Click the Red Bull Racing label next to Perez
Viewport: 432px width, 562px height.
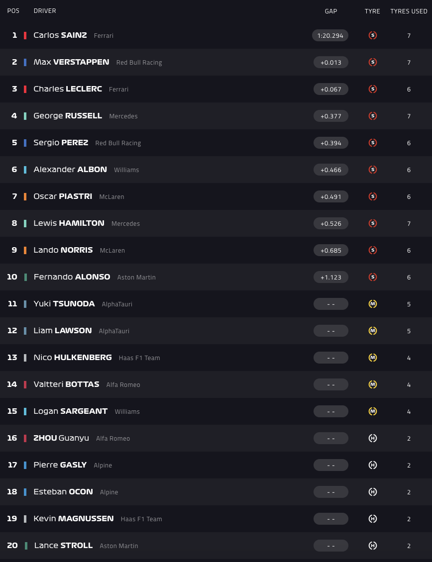coord(118,143)
